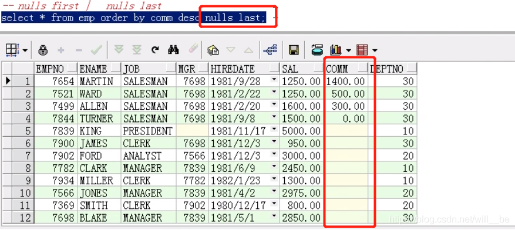Click the cell containing MARTIN

(99, 82)
